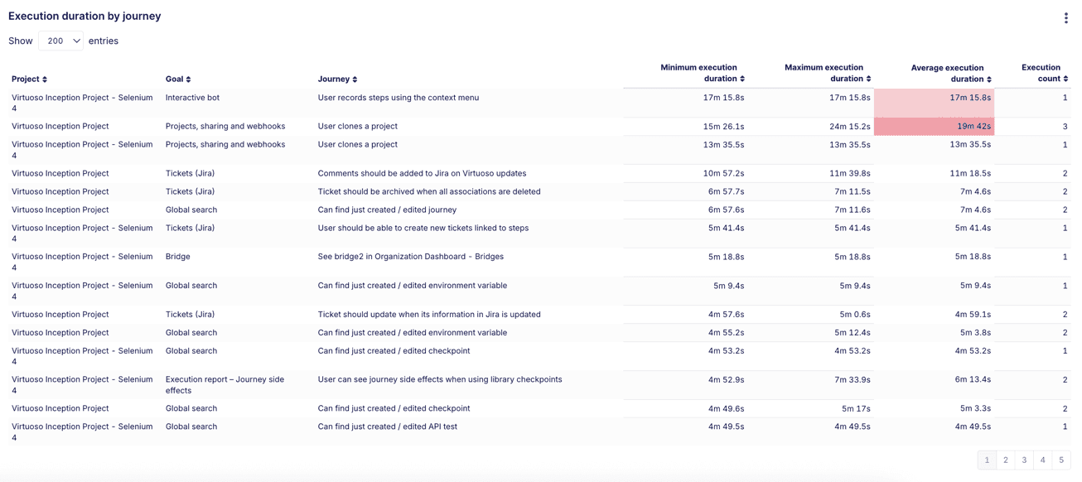Return to page 1
Screen dimensions: 1082x482
click(987, 460)
